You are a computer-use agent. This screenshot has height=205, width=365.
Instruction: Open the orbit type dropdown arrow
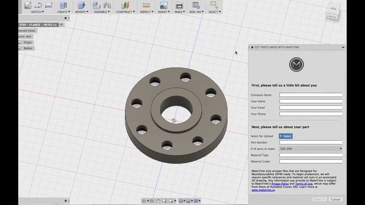pos(148,201)
